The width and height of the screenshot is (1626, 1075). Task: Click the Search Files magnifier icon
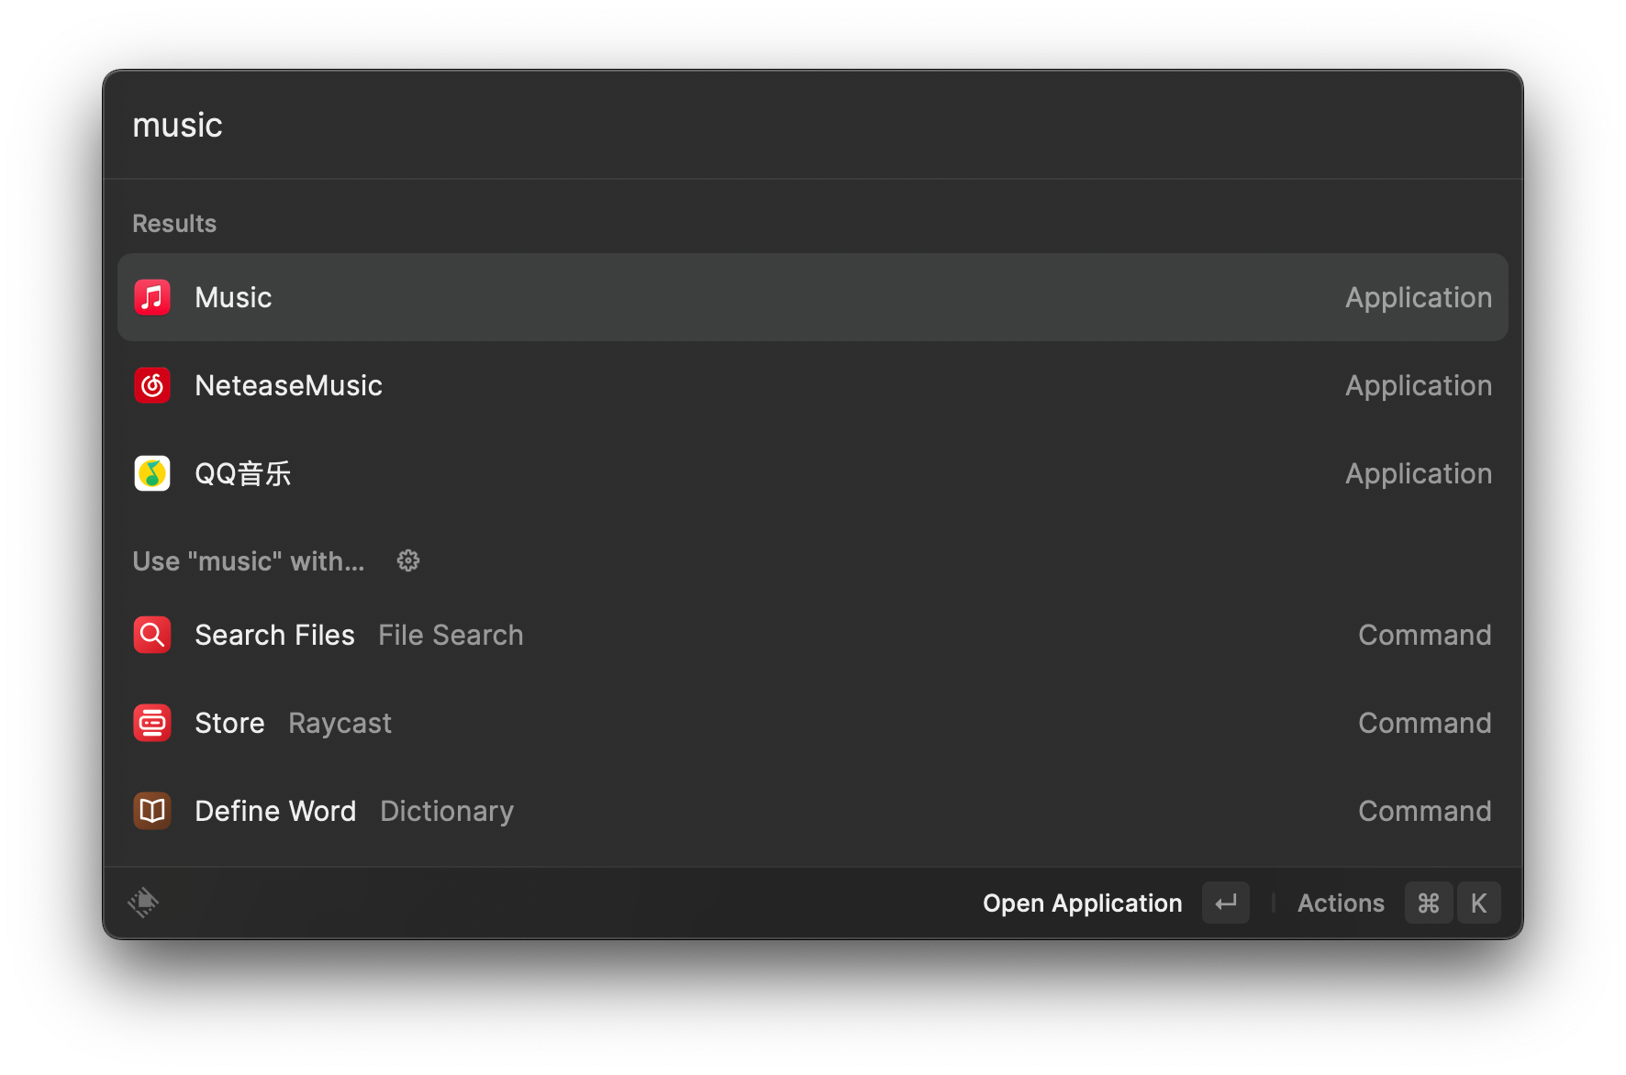click(x=152, y=635)
